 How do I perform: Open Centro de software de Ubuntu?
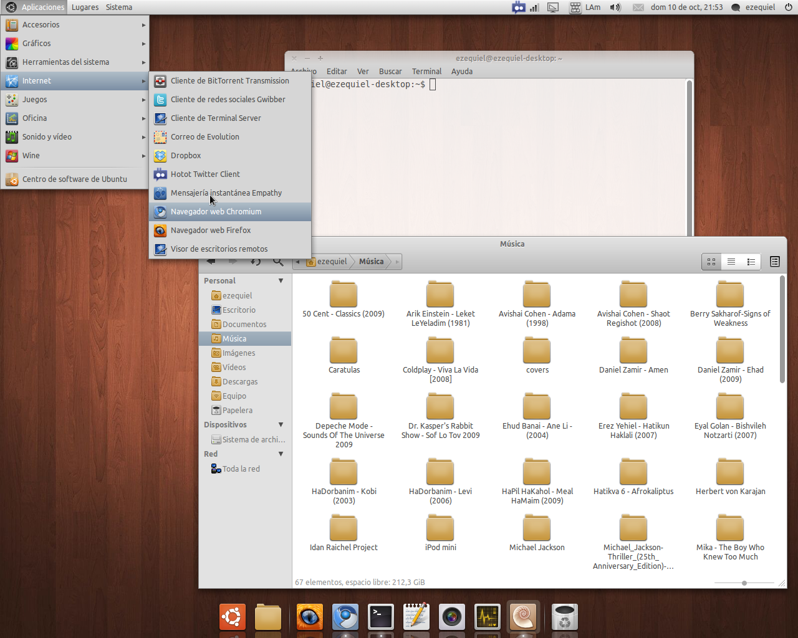click(75, 179)
